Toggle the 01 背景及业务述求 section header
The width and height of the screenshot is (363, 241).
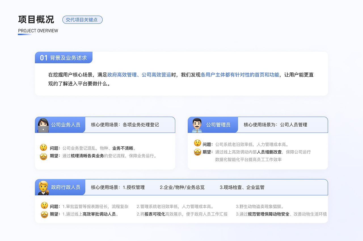(x=64, y=57)
